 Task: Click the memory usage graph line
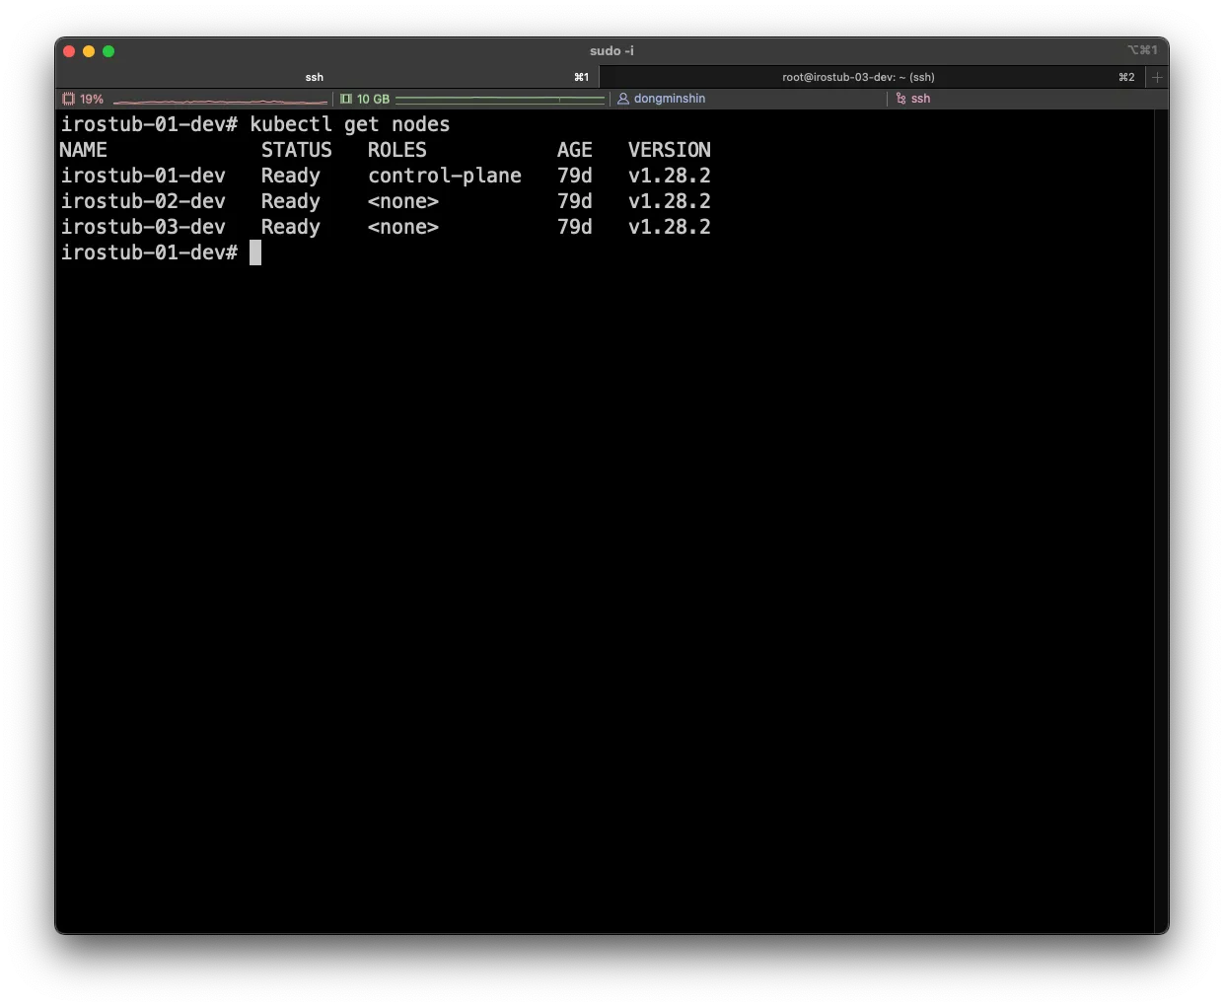[500, 99]
